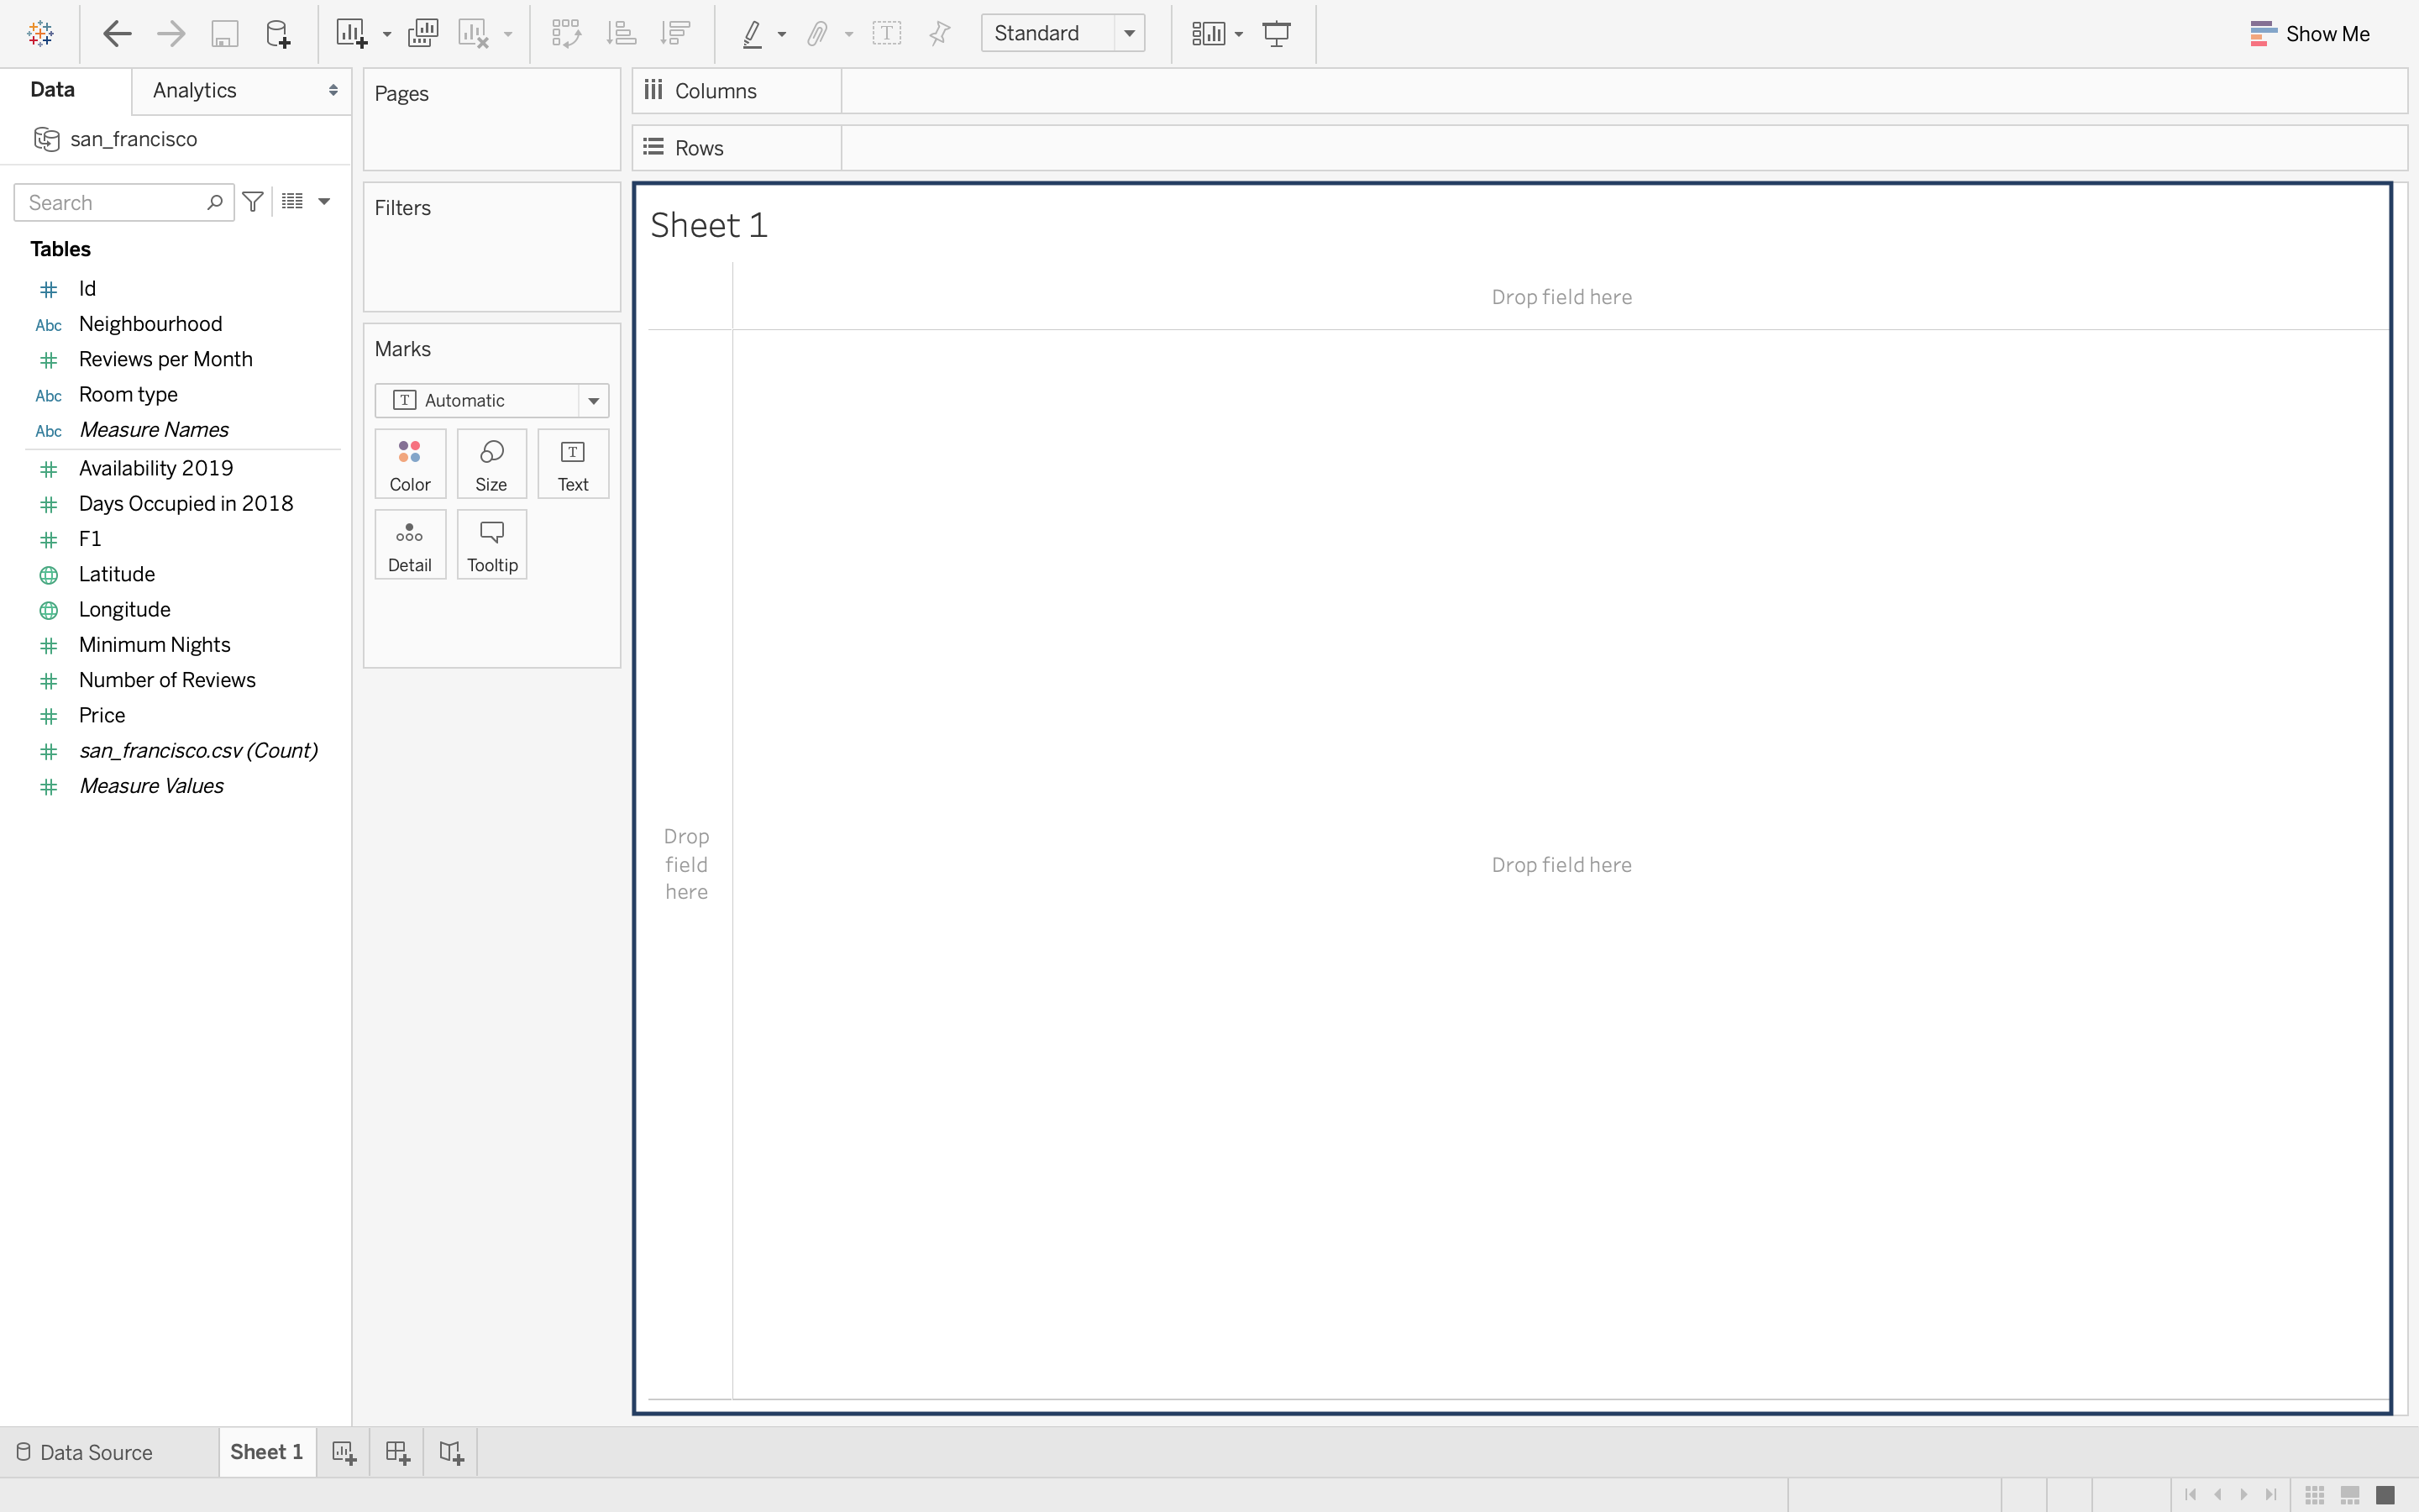This screenshot has width=2419, height=1512.
Task: Click the Clear Sheet icon
Action: click(x=474, y=34)
